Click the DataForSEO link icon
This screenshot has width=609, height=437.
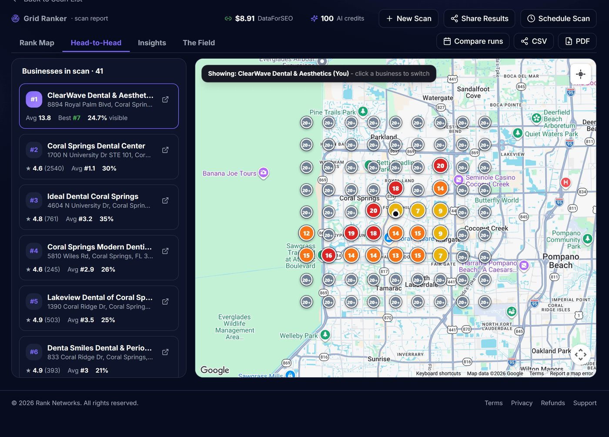pyautogui.click(x=228, y=18)
